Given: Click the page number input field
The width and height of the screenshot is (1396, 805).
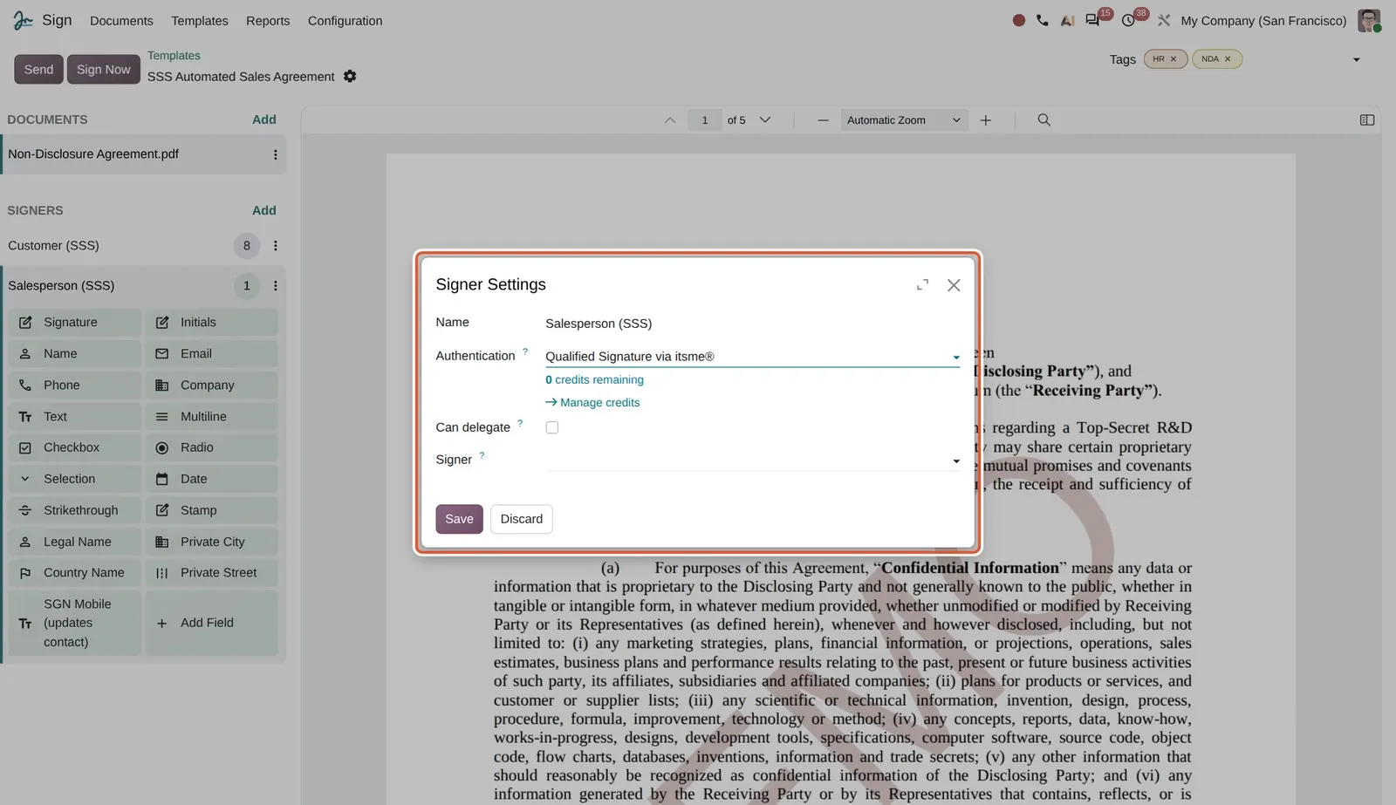Looking at the screenshot, I should tap(705, 120).
